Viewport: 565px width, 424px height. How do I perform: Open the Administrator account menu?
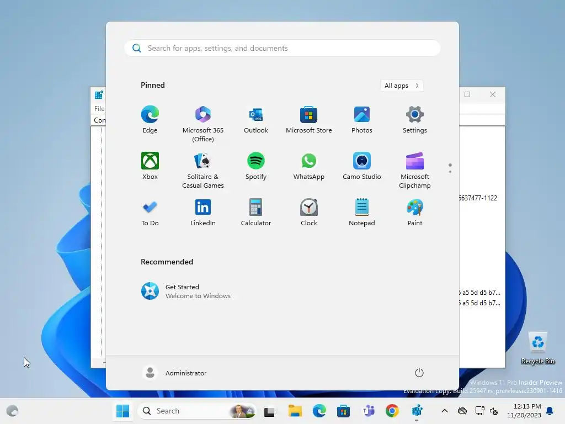[x=175, y=373]
